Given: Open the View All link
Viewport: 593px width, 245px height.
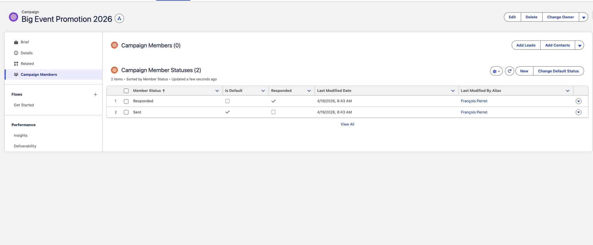Looking at the screenshot, I should pos(347,124).
